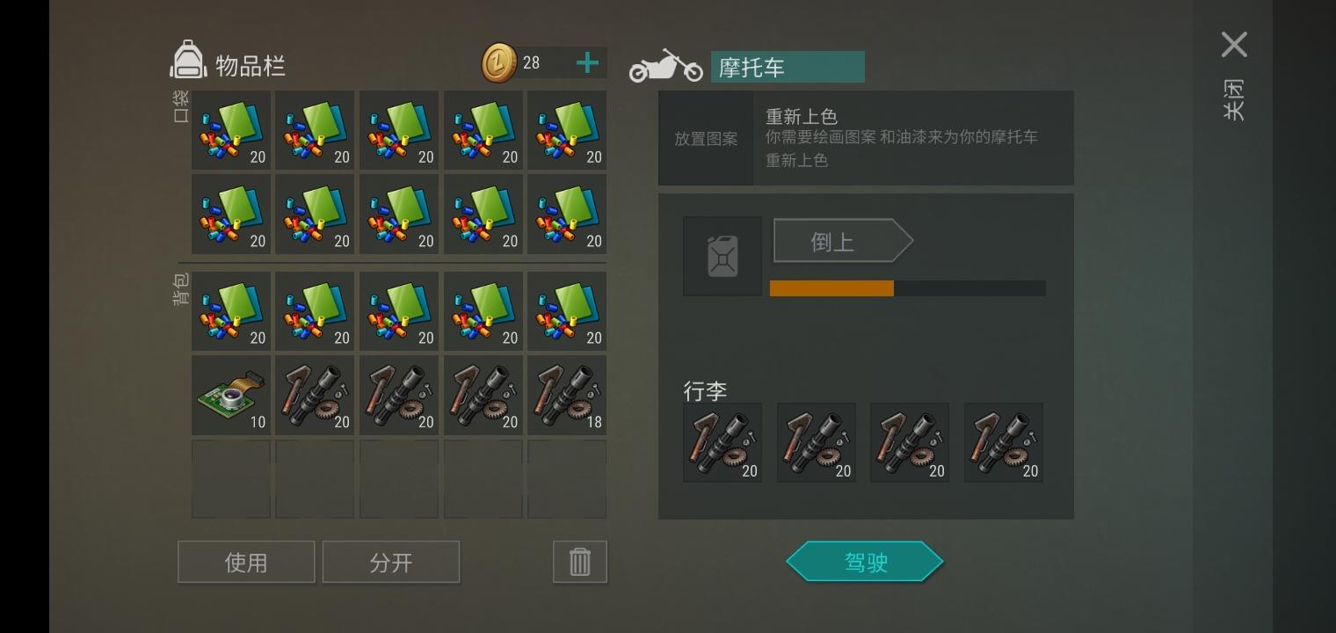
Task: Click the trash can delete icon
Action: point(579,562)
